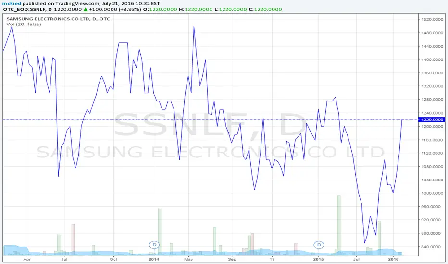Click the red volume bar after first Jul

pos(73,240)
